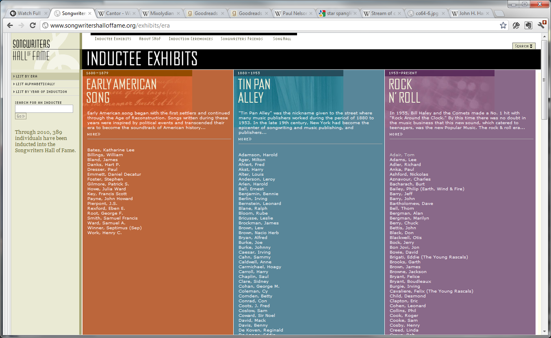
Task: Expand the Tin Pan Alley More link
Action: [245, 139]
